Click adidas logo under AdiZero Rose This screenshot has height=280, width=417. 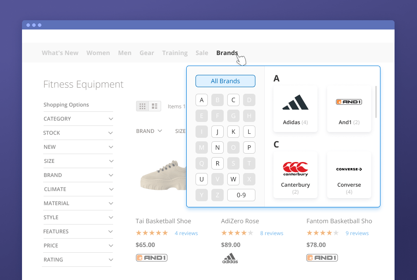(230, 258)
